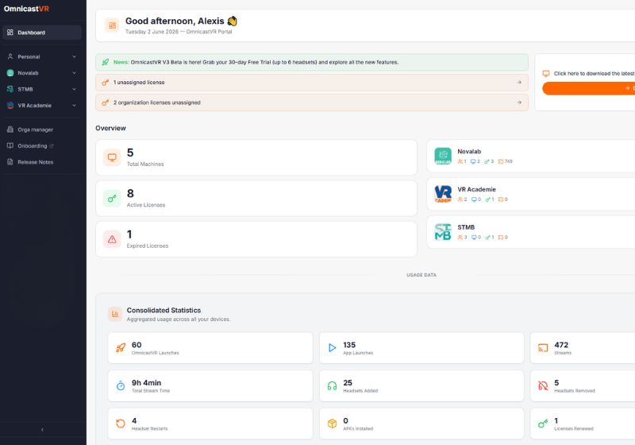This screenshot has width=635, height=445.
Task: Expand the Novalab sidebar chevron
Action: coord(74,73)
